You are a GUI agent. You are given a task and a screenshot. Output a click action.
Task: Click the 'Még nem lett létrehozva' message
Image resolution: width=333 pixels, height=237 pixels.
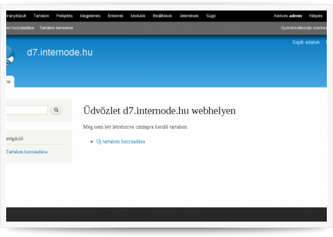pyautogui.click(x=136, y=127)
